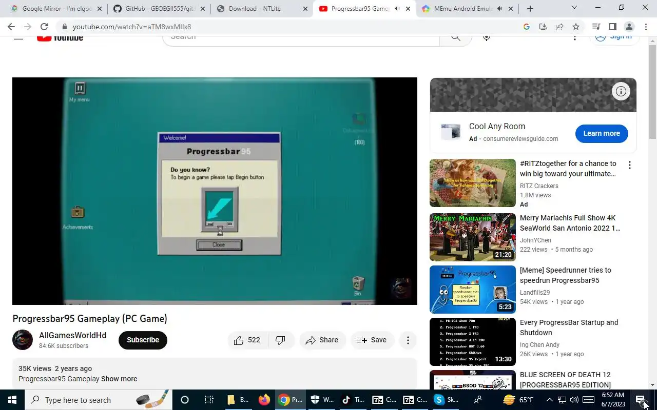Open Windows Security shield in taskbar
The height and width of the screenshot is (410, 657).
(322, 400)
